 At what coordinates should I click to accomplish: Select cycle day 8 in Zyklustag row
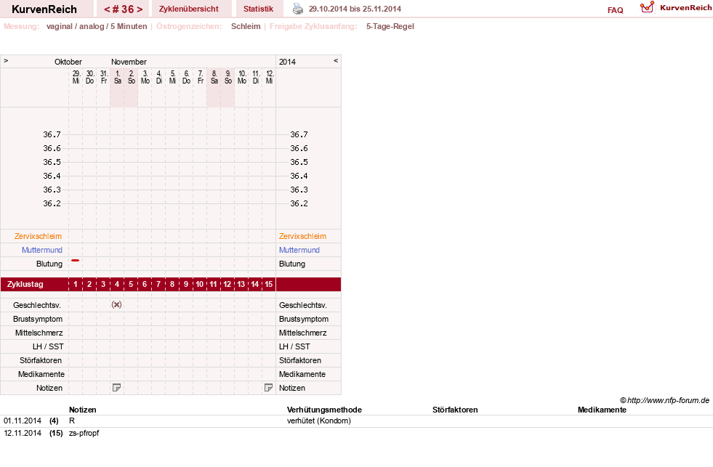click(x=172, y=284)
